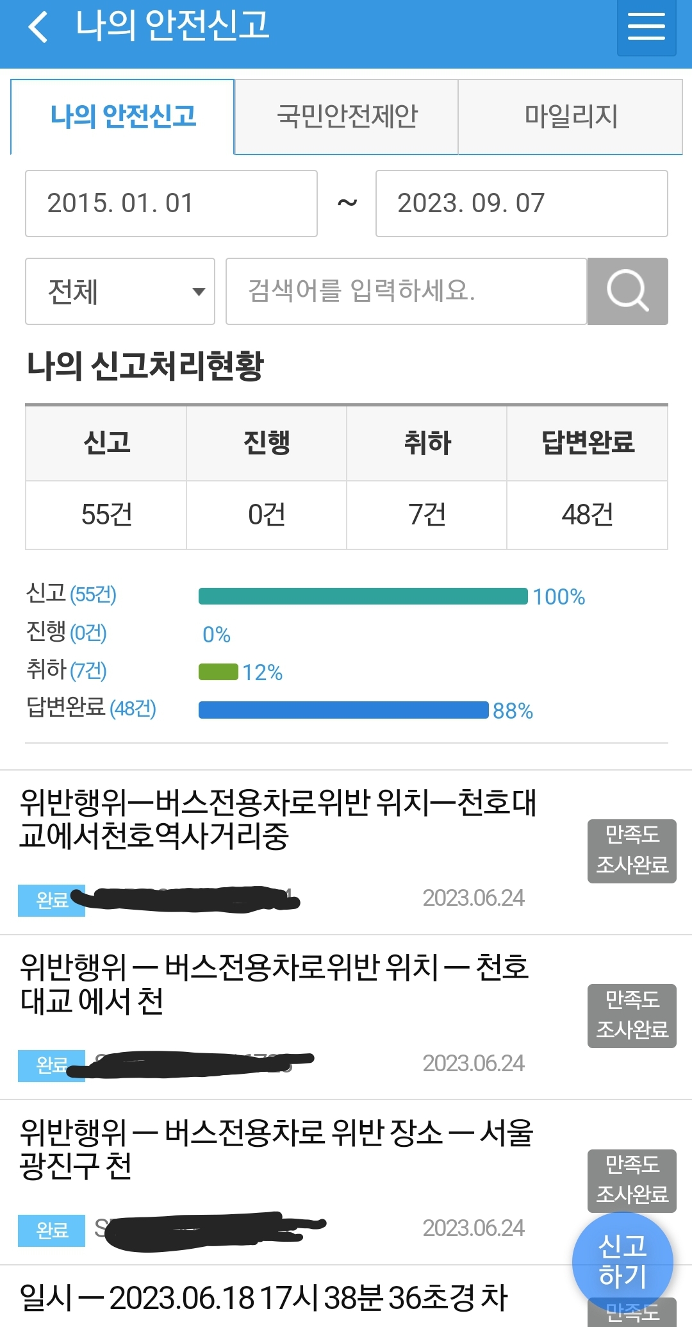This screenshot has height=1327, width=692.
Task: Focus the 검색어를 입력하세요 search field
Action: [406, 291]
